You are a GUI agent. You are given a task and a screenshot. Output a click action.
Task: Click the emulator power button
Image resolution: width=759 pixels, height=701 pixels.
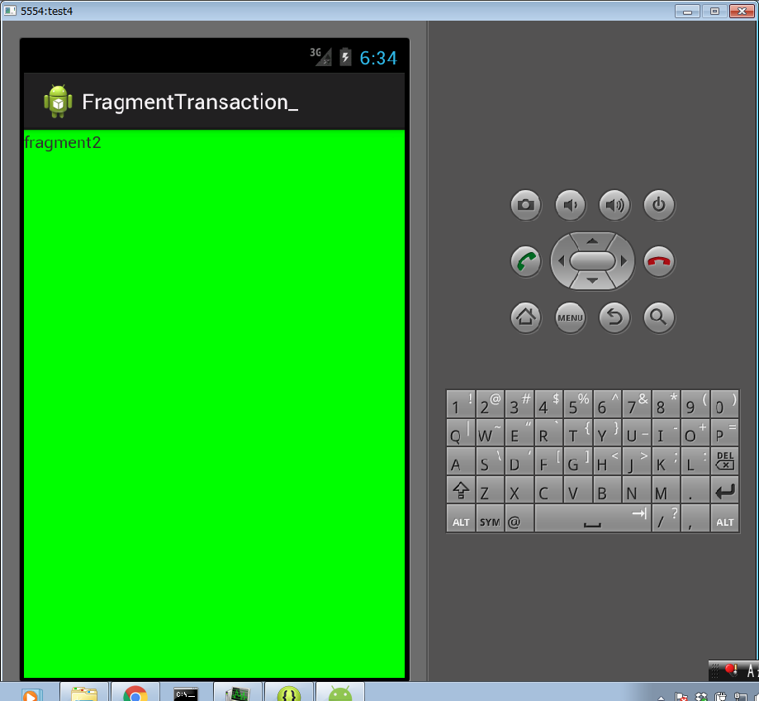click(659, 205)
